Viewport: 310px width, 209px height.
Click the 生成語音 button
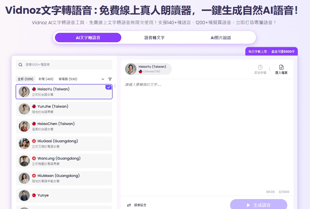tap(259, 205)
